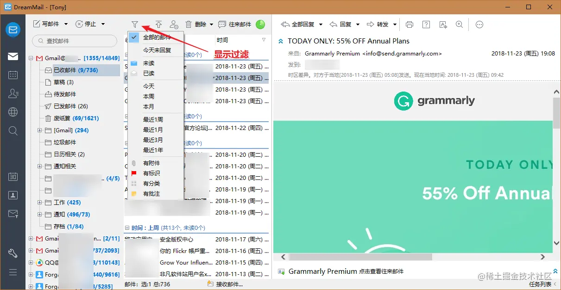This screenshot has height=290, width=561.
Task: Expand the 通知 (496/73) folder node
Action: click(40, 215)
